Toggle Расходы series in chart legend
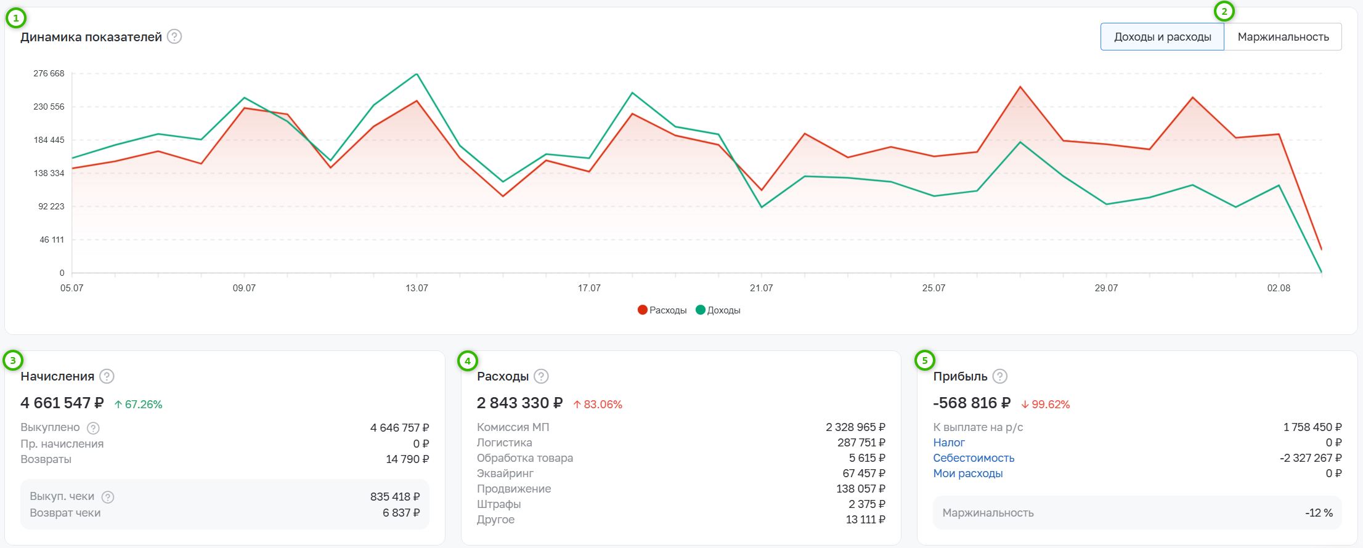This screenshot has height=548, width=1363. (662, 310)
